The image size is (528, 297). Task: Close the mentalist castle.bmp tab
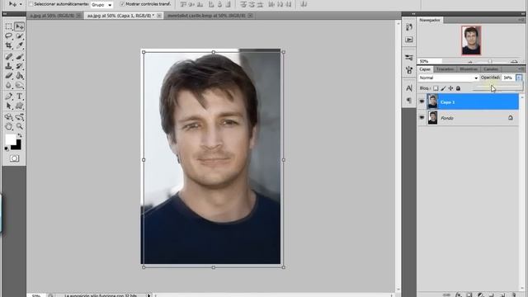250,16
